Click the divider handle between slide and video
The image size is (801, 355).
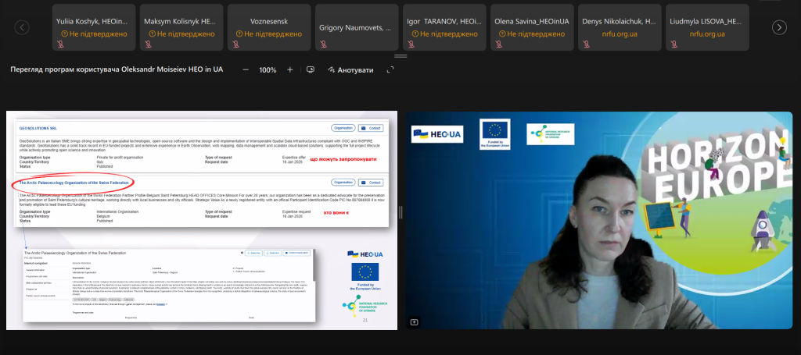[x=400, y=212]
